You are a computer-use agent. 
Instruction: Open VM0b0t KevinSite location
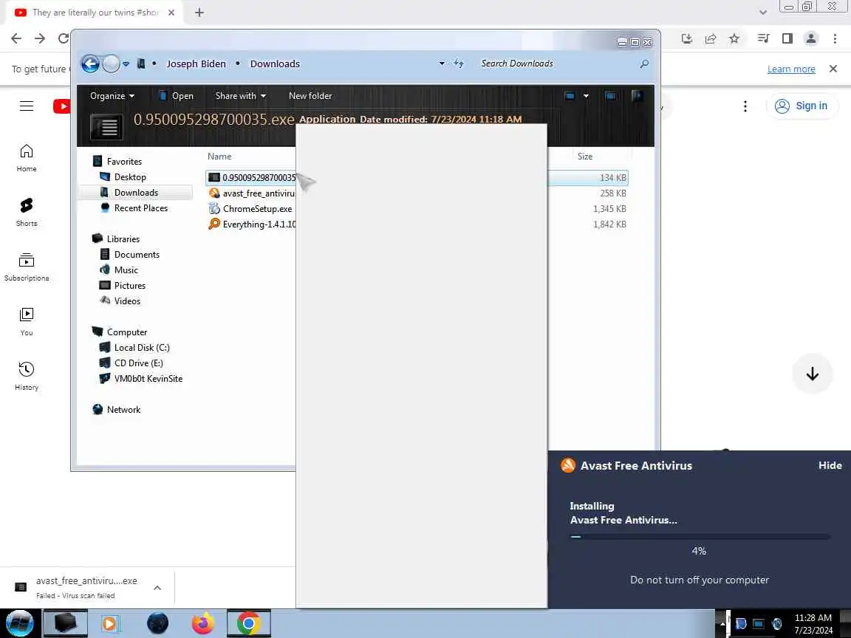pos(148,379)
